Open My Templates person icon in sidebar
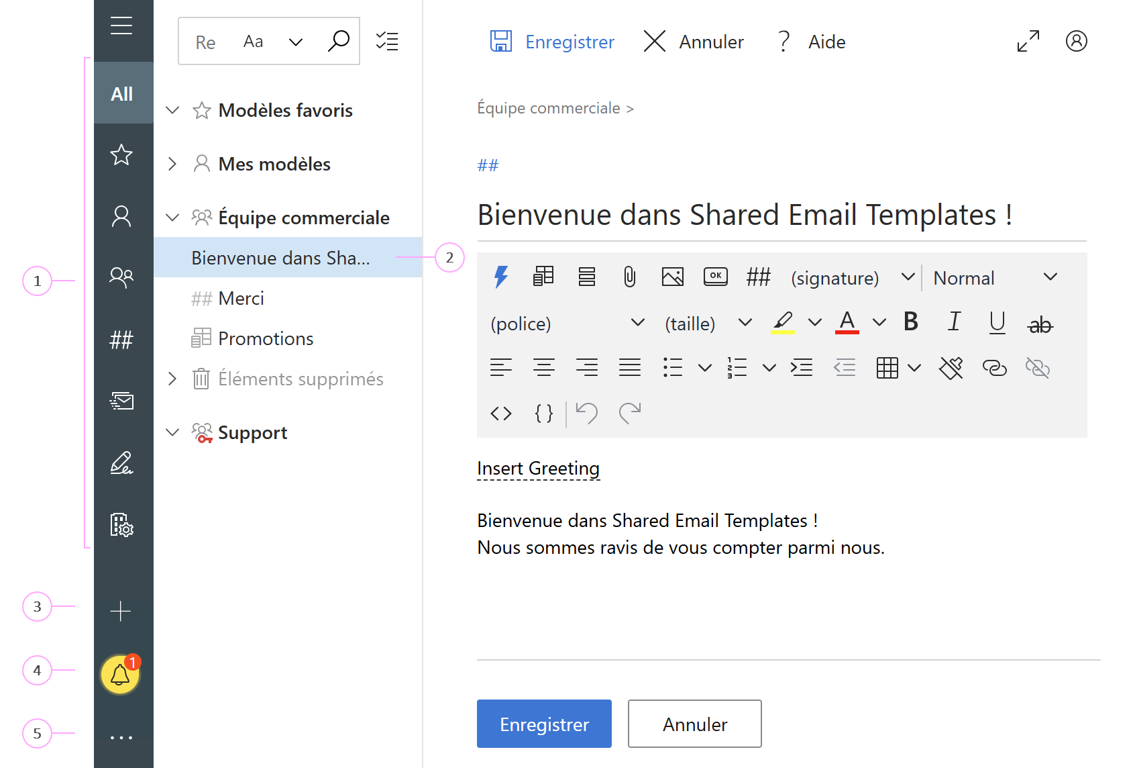This screenshot has width=1135, height=768. 121,216
